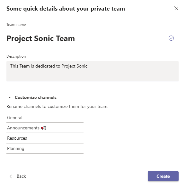The height and width of the screenshot is (188, 186).
Task: Click the team name validation checkmark icon
Action: coord(171,38)
